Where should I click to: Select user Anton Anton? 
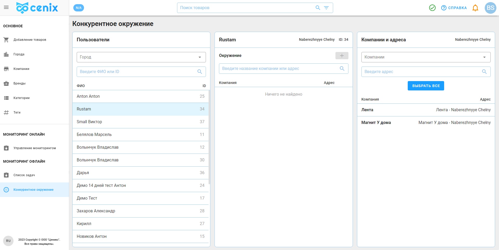pos(140,96)
